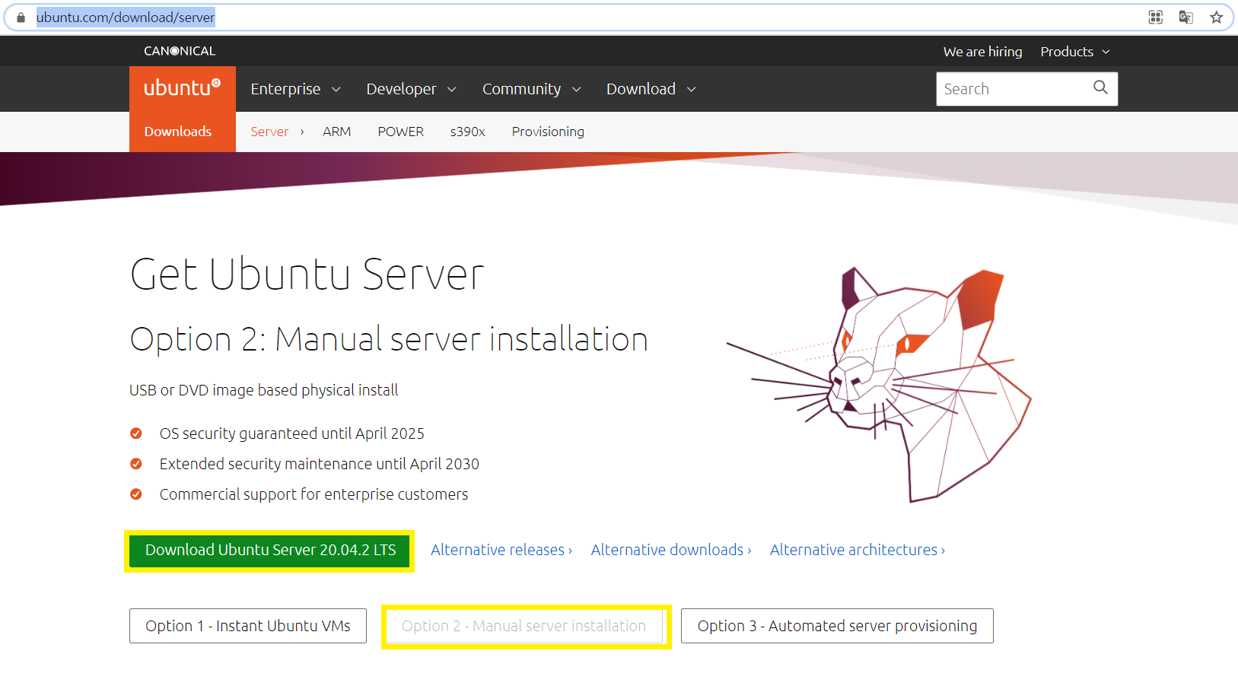Screen dimensions: 1238x673
Task: Open the POWER downloads tab
Action: pos(400,132)
